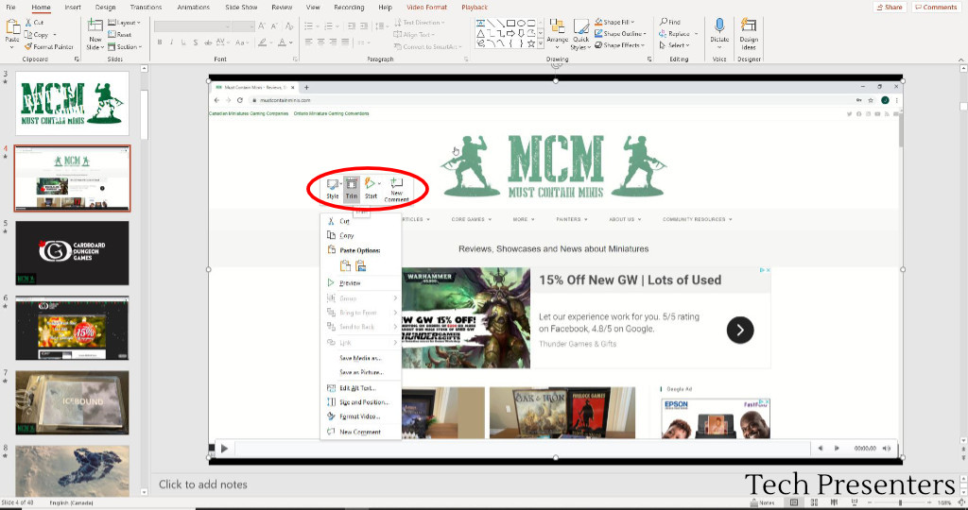Toggle Italic formatting in the ribbon
Image resolution: width=968 pixels, height=510 pixels.
point(172,42)
